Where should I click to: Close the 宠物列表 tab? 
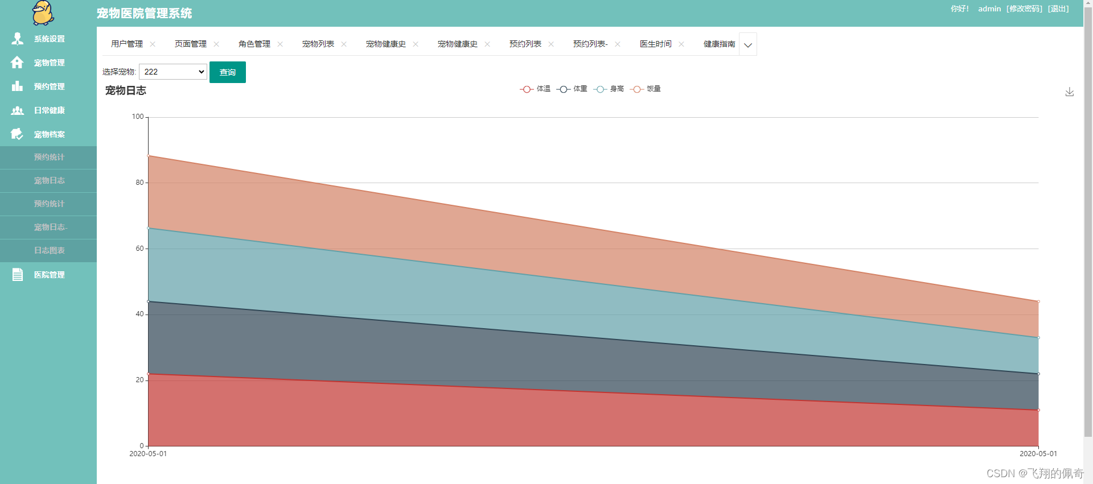tap(344, 44)
